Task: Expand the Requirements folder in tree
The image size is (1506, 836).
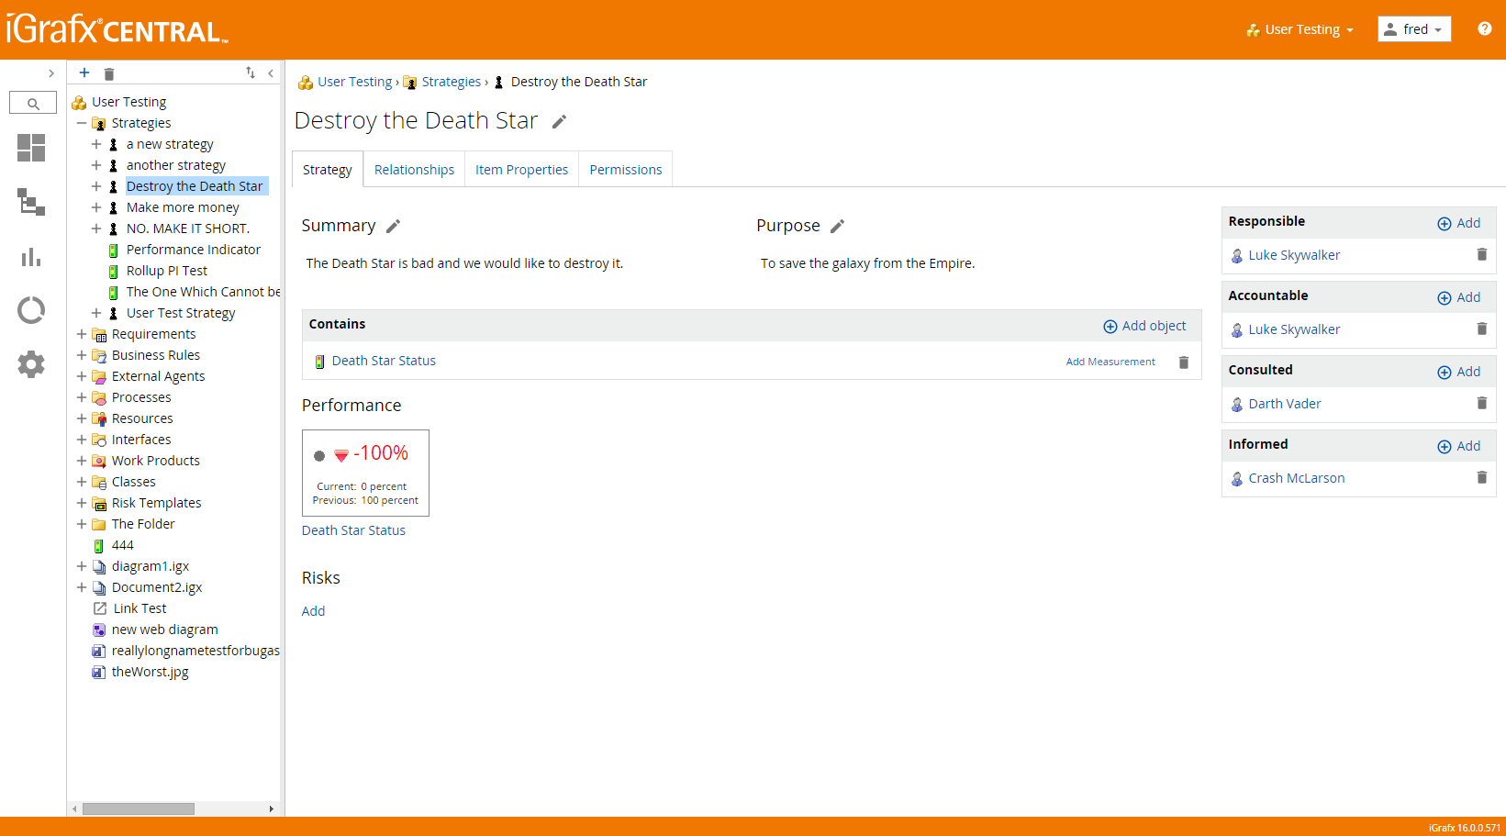Action: coord(82,334)
